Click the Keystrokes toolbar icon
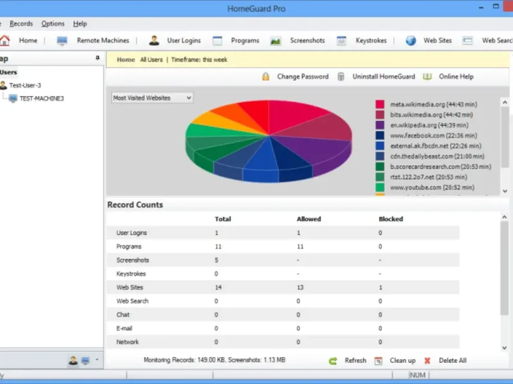Image resolution: width=513 pixels, height=384 pixels. click(341, 41)
